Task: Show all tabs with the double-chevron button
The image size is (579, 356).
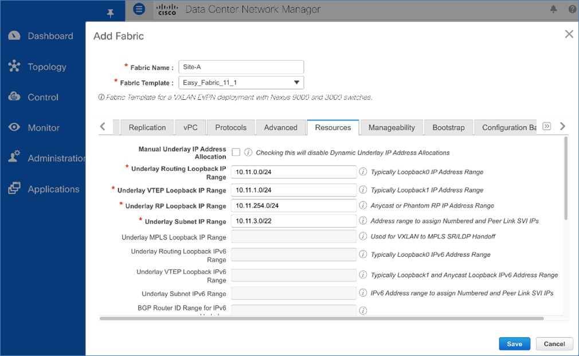Action: (x=546, y=126)
